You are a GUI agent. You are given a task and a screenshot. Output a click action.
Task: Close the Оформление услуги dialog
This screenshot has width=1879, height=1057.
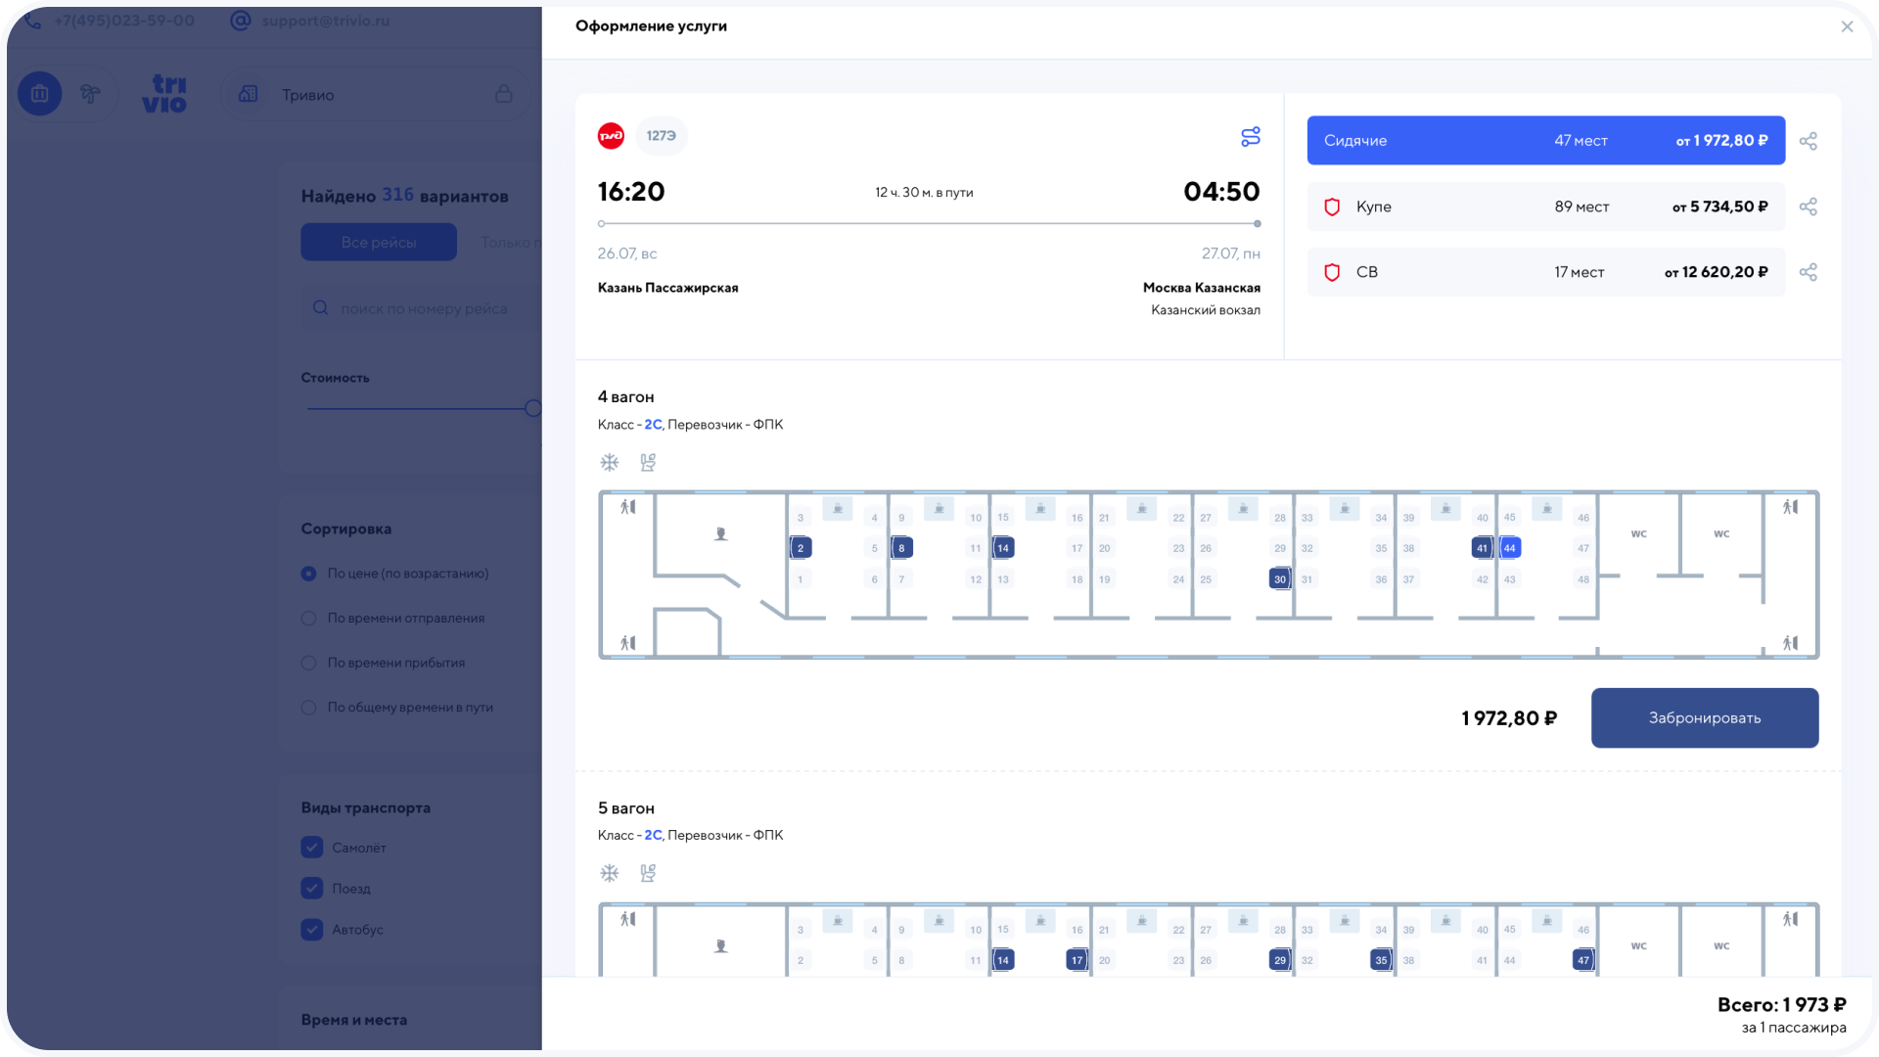tap(1847, 26)
